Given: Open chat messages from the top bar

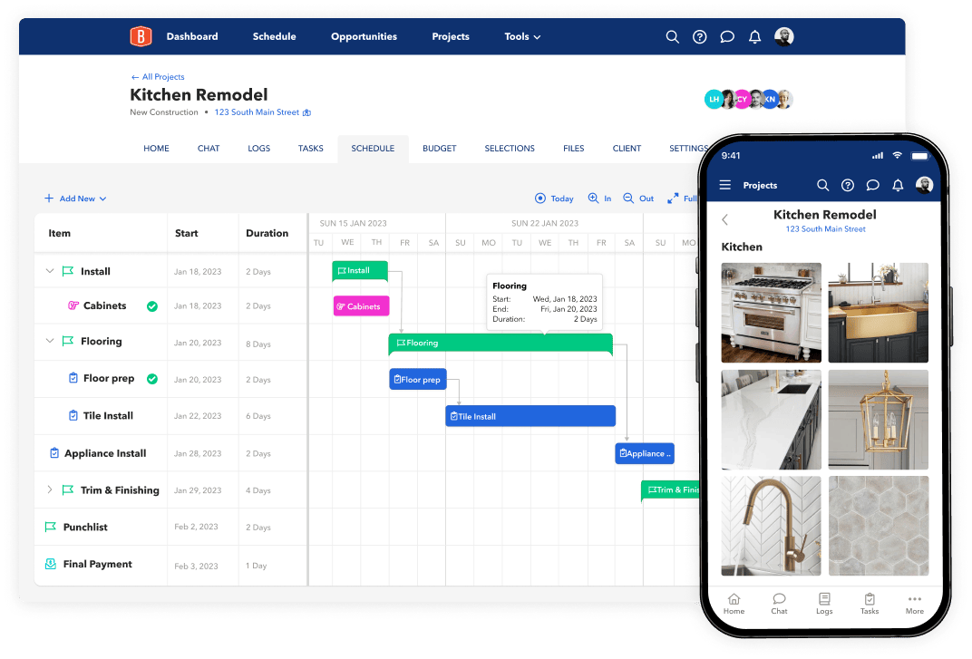Looking at the screenshot, I should (727, 36).
